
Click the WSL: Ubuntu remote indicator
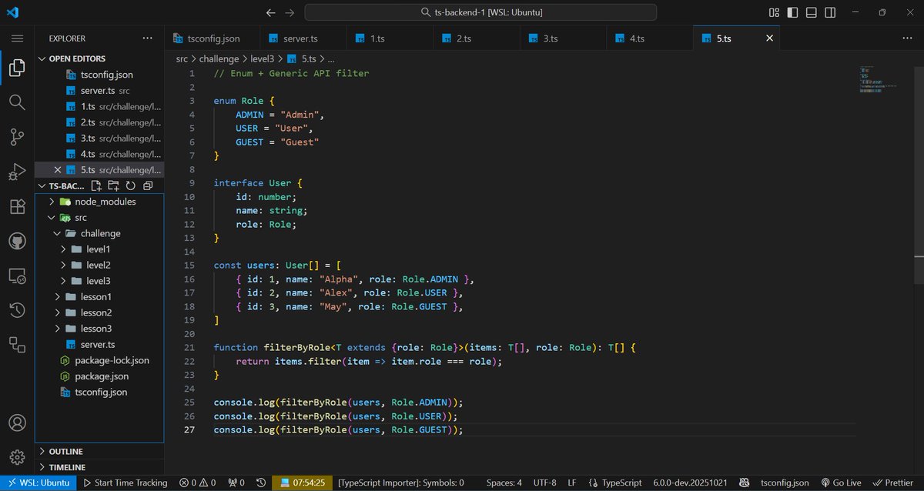(39, 483)
